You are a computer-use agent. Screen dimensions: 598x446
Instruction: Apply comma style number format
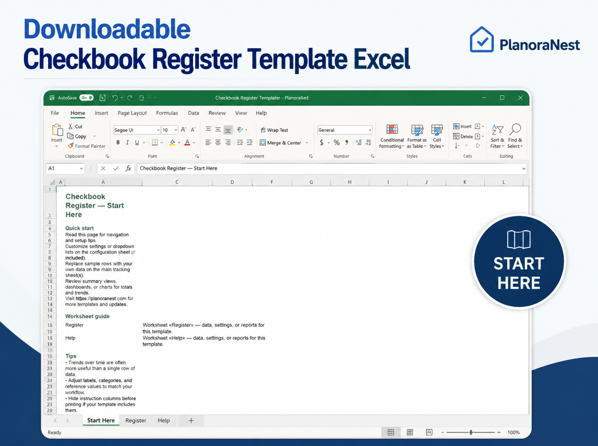(347, 142)
